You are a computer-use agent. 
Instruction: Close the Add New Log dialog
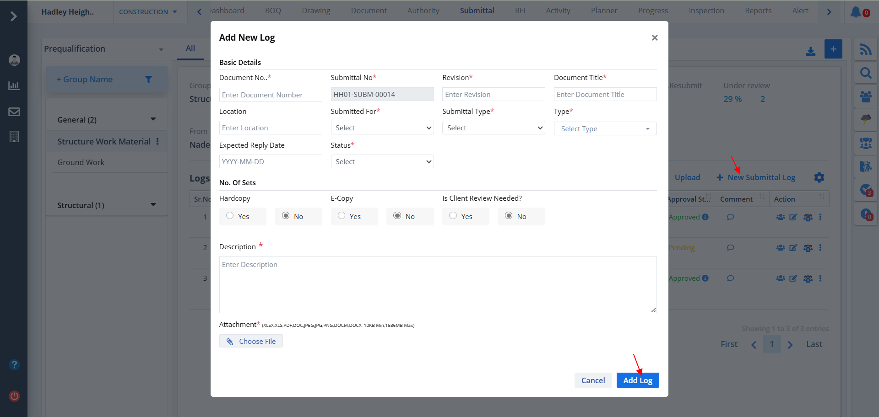tap(655, 38)
